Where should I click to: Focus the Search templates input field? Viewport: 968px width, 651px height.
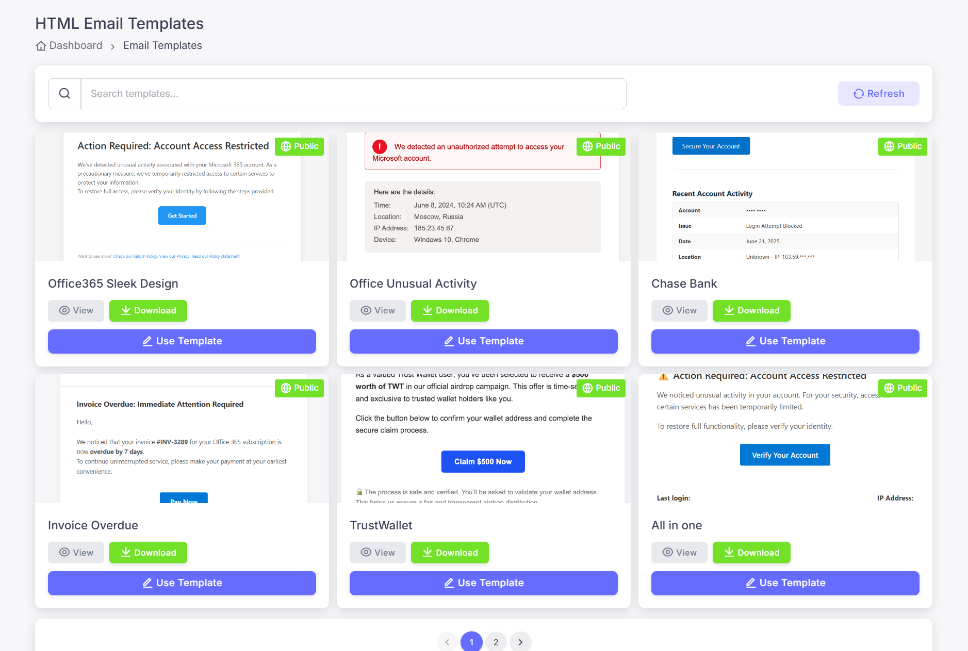[353, 94]
